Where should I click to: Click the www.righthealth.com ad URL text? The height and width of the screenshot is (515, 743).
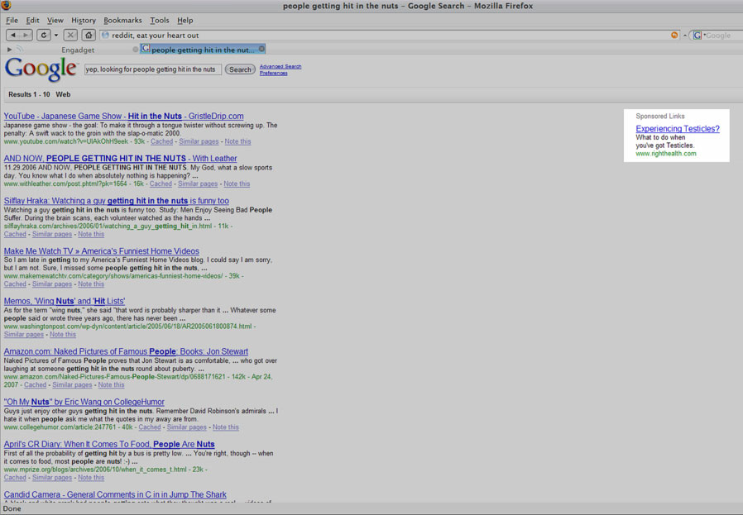(666, 154)
